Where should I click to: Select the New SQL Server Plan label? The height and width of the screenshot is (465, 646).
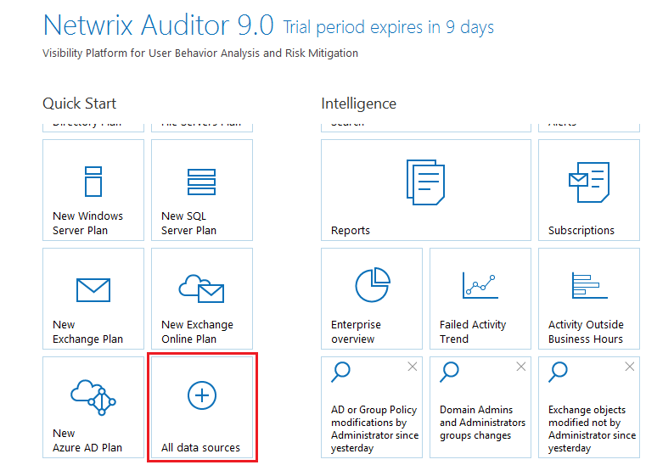188,223
